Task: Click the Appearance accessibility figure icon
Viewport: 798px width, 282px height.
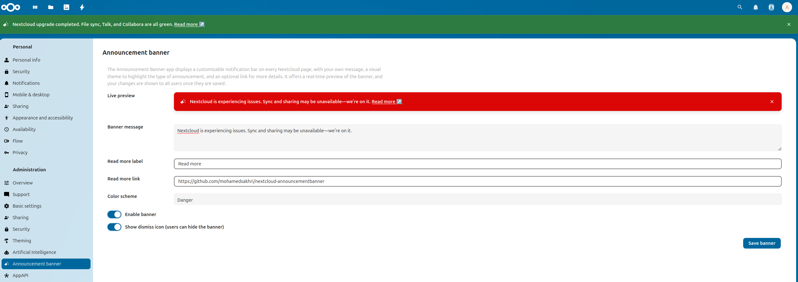Action: pos(7,118)
